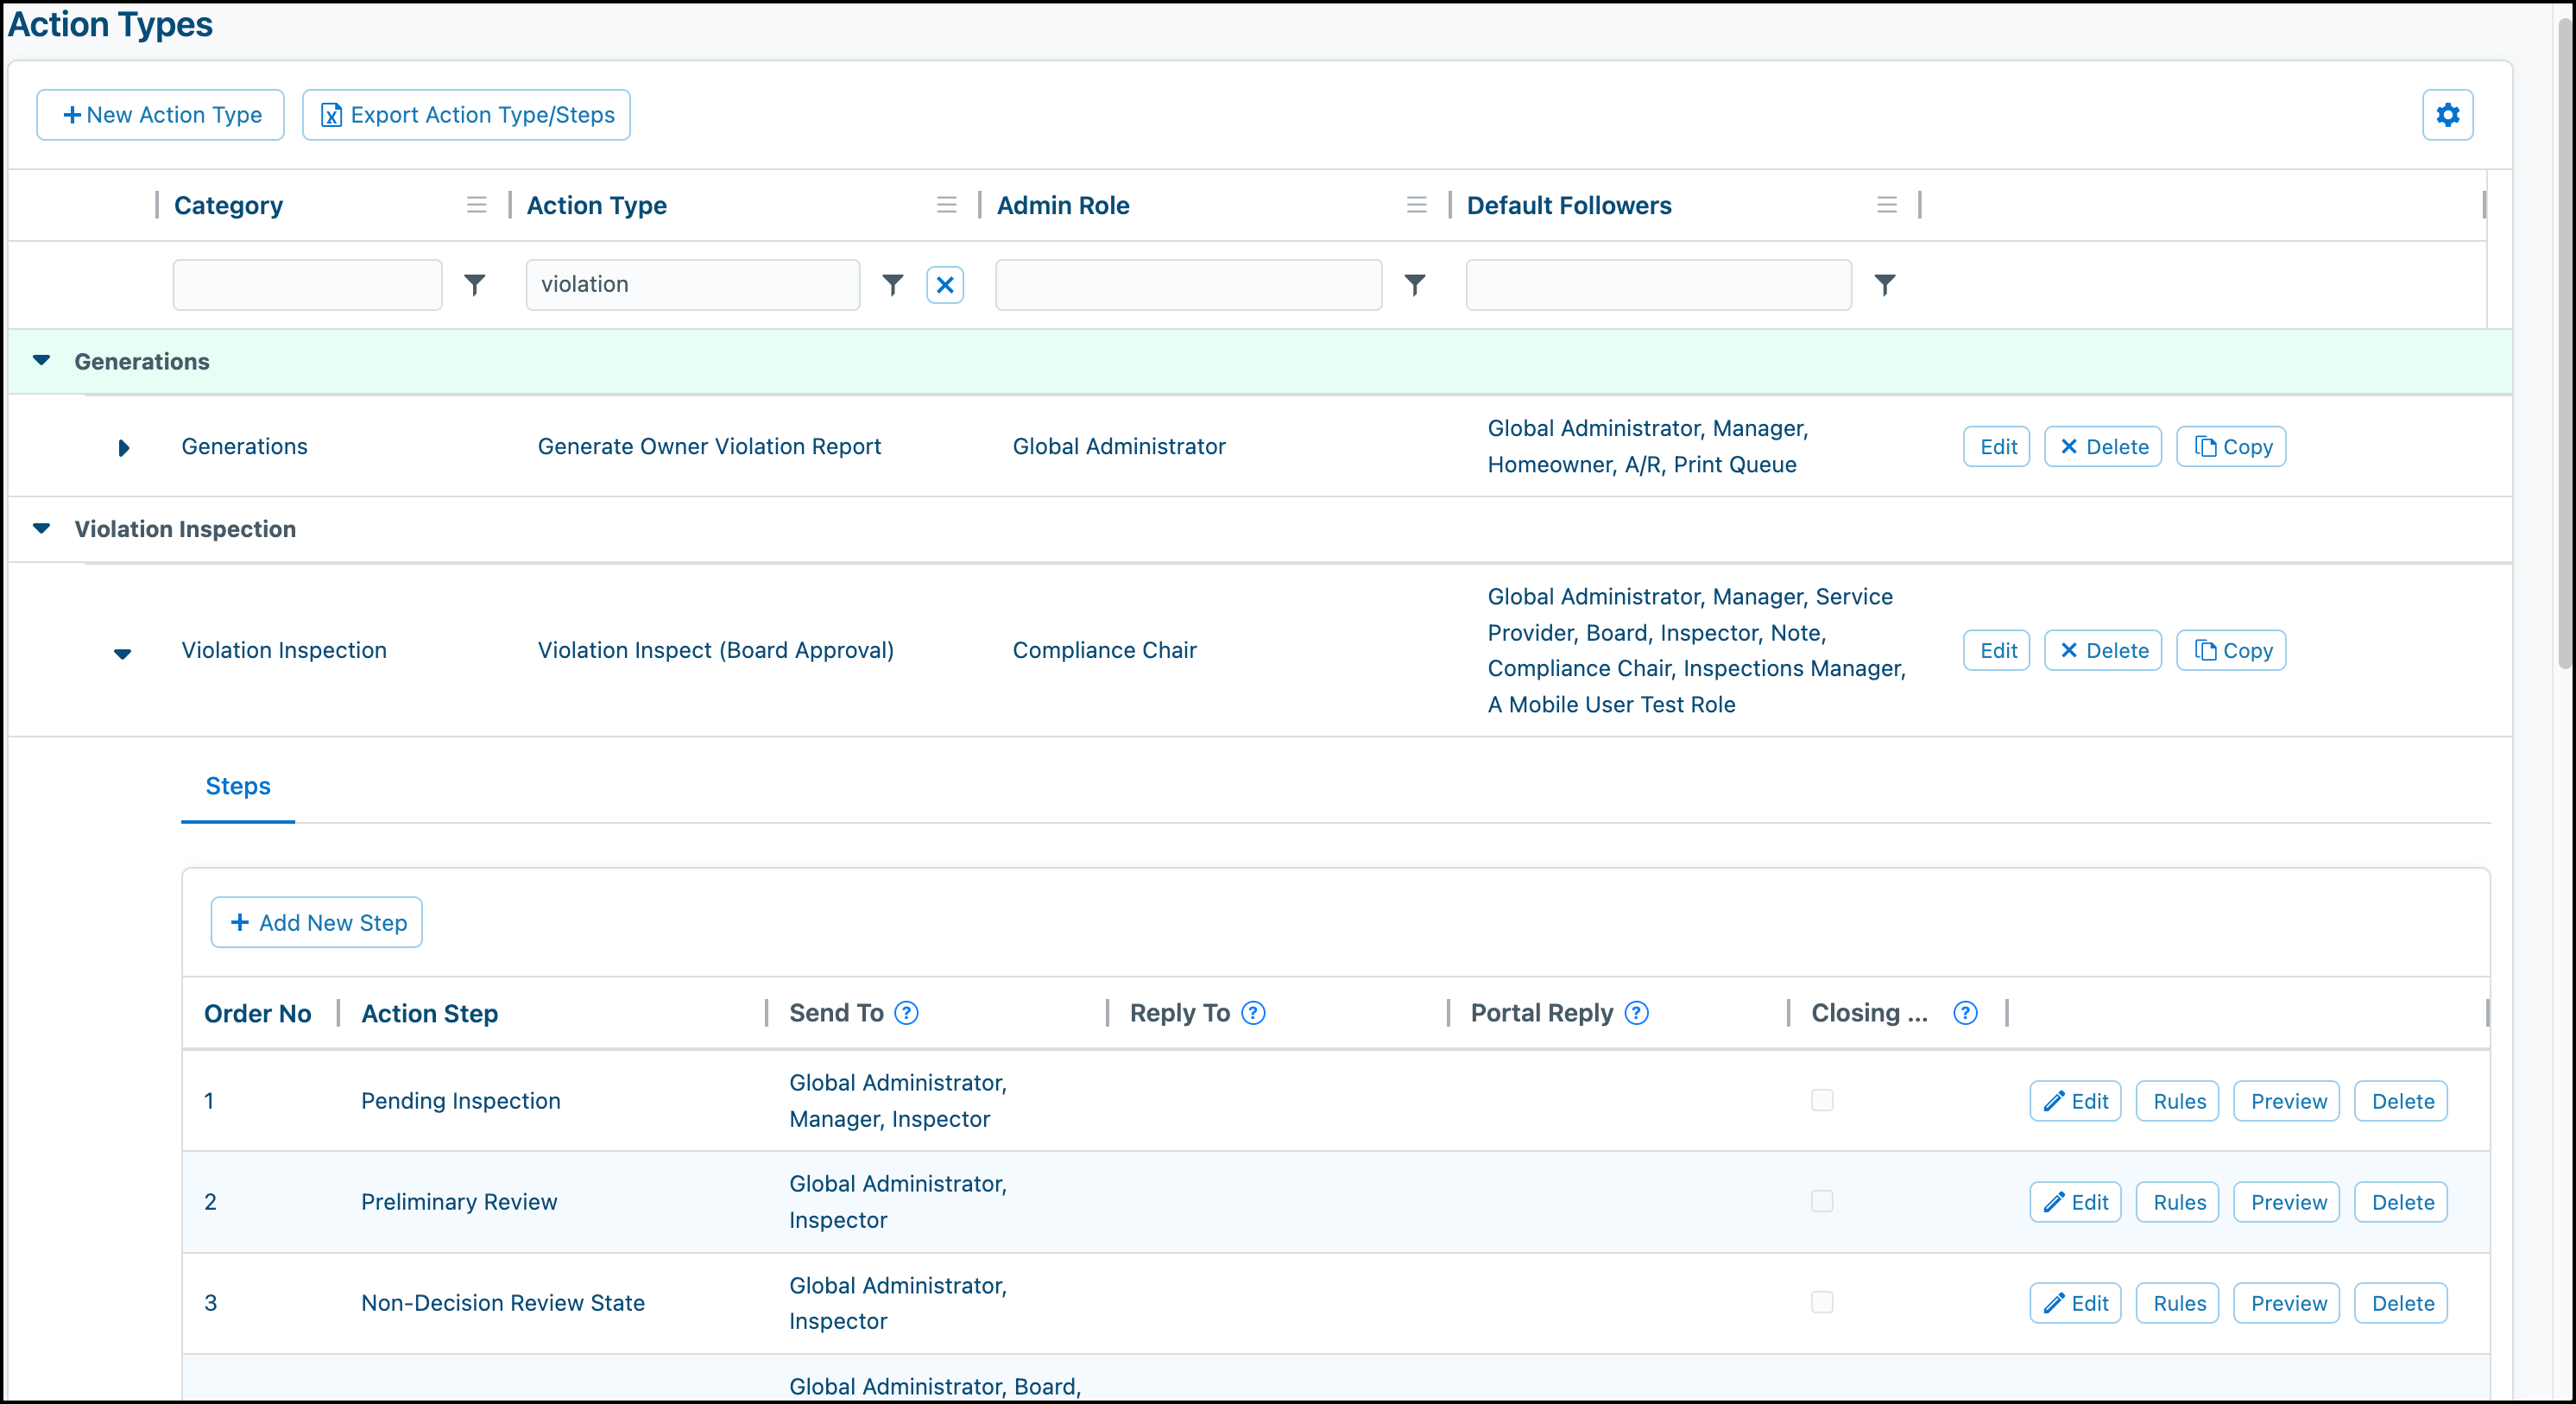Show help for Portal Reply column
Screen dimensions: 2576x1404
click(x=1637, y=1013)
